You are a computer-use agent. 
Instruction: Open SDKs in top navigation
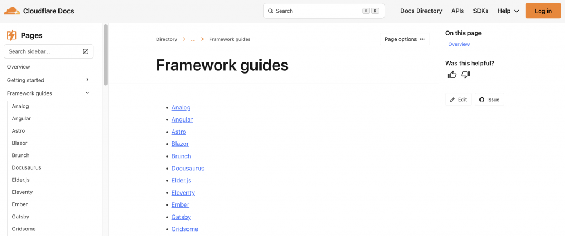click(481, 11)
